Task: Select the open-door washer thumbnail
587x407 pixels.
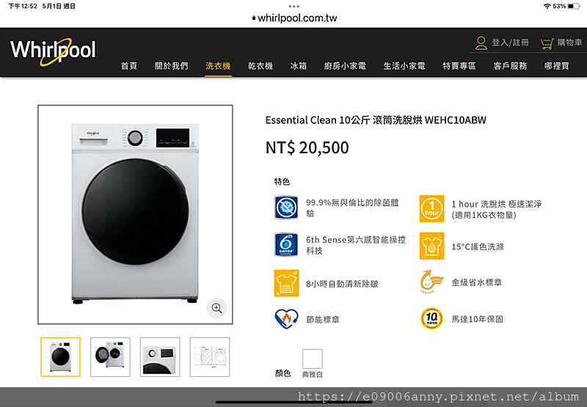Action: (110, 357)
